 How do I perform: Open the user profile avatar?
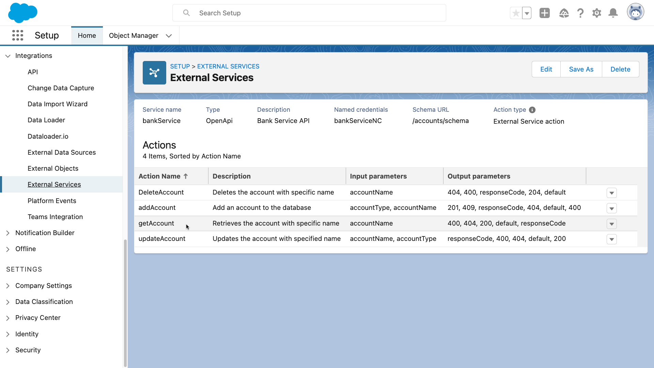click(636, 12)
